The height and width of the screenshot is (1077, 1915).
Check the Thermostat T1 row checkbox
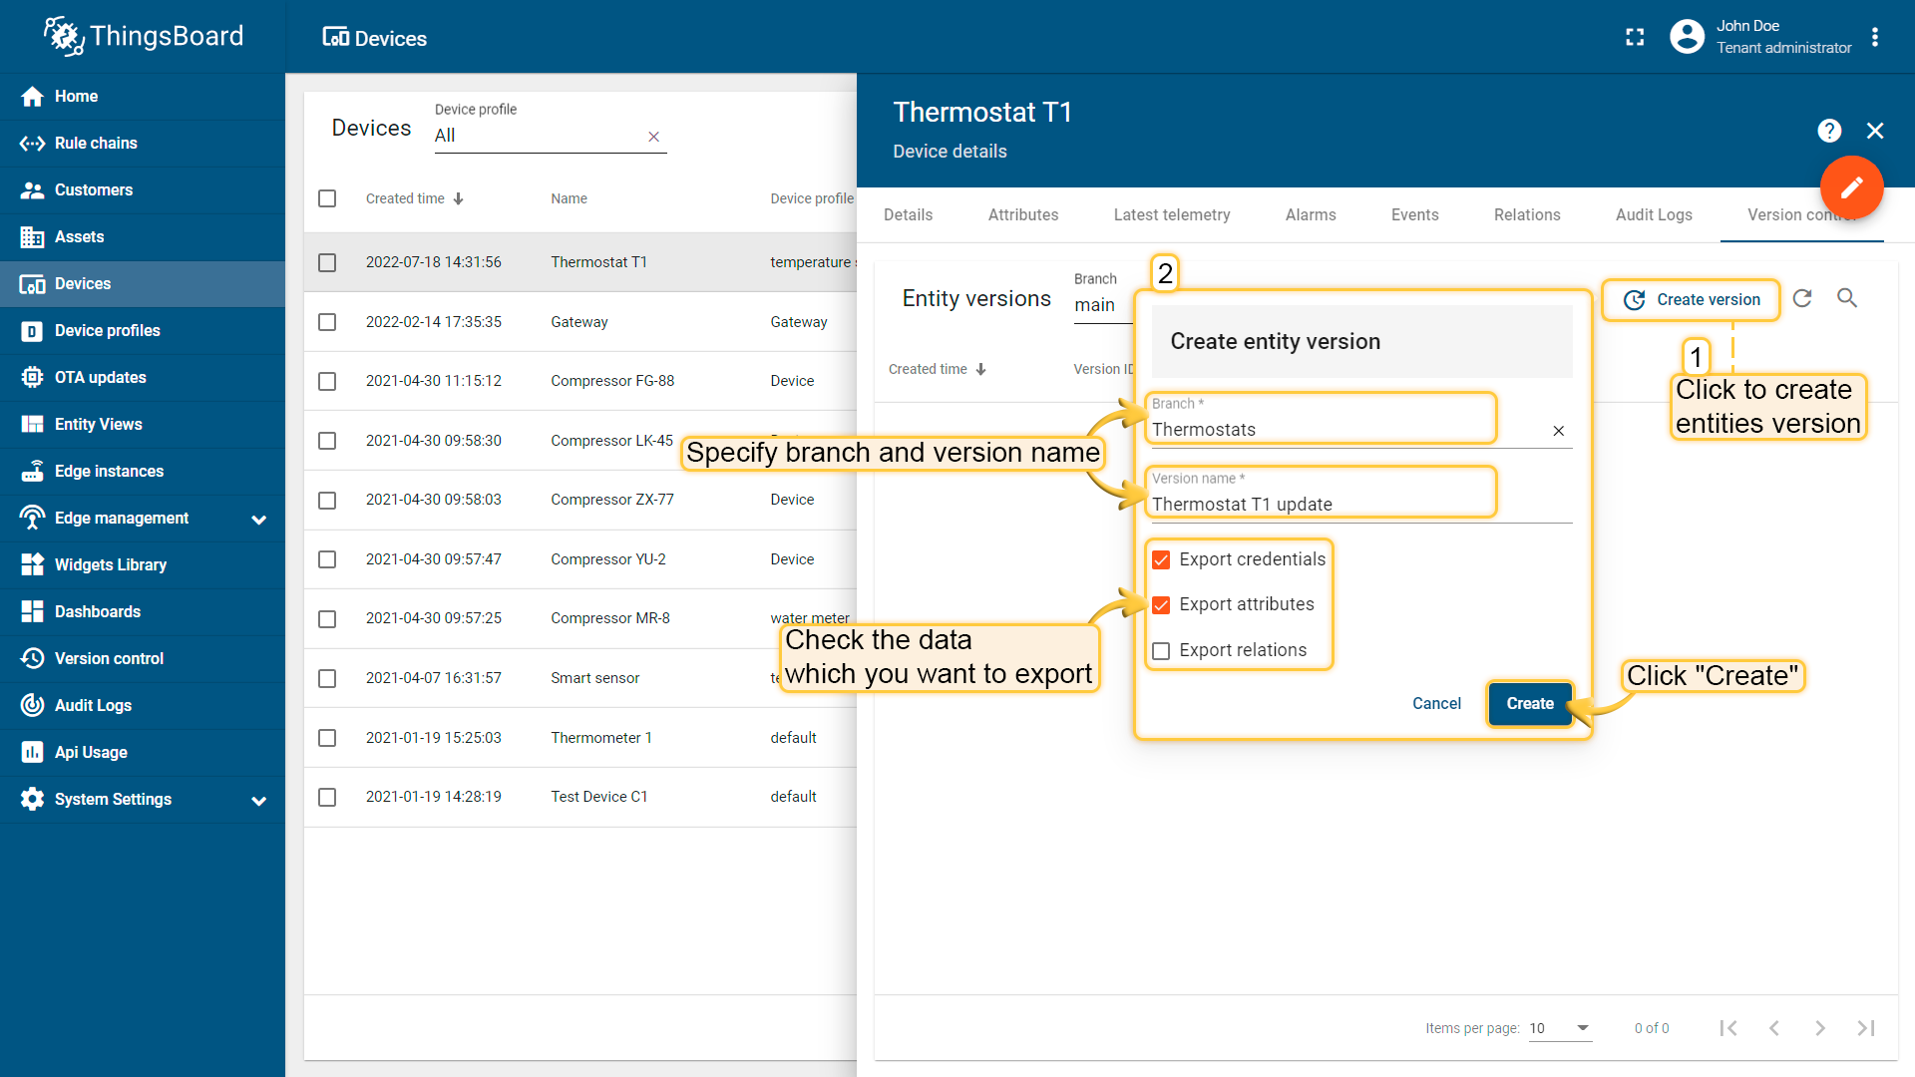327,262
